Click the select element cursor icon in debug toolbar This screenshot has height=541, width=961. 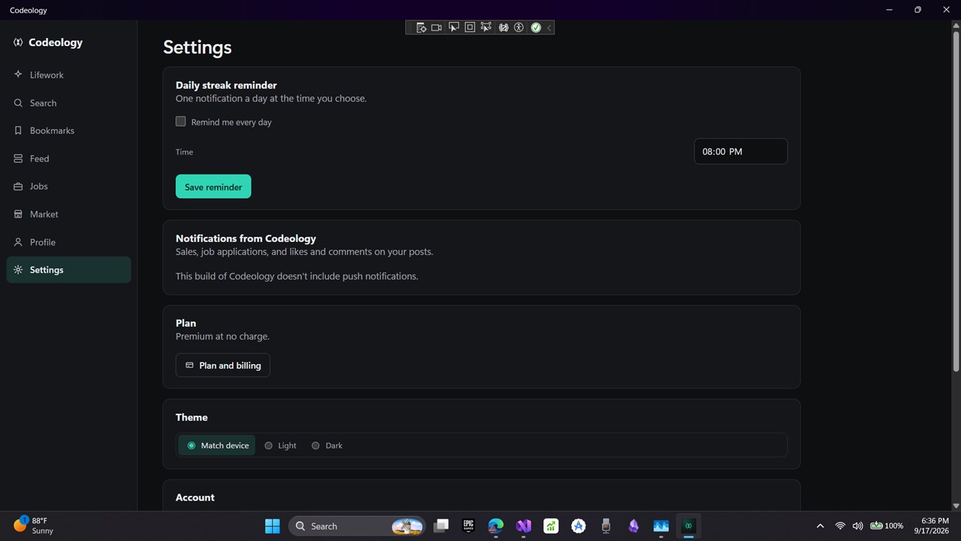point(453,27)
